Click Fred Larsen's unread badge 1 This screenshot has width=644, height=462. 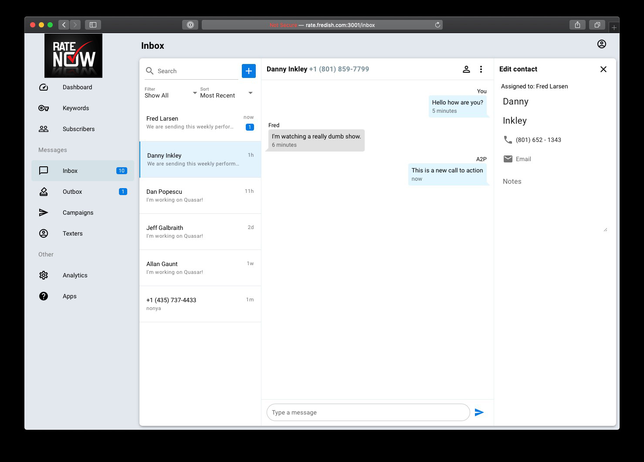pyautogui.click(x=250, y=127)
